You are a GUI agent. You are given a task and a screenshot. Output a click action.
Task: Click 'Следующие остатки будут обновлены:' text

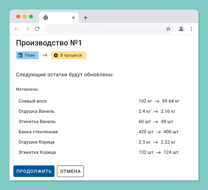pos(65,75)
